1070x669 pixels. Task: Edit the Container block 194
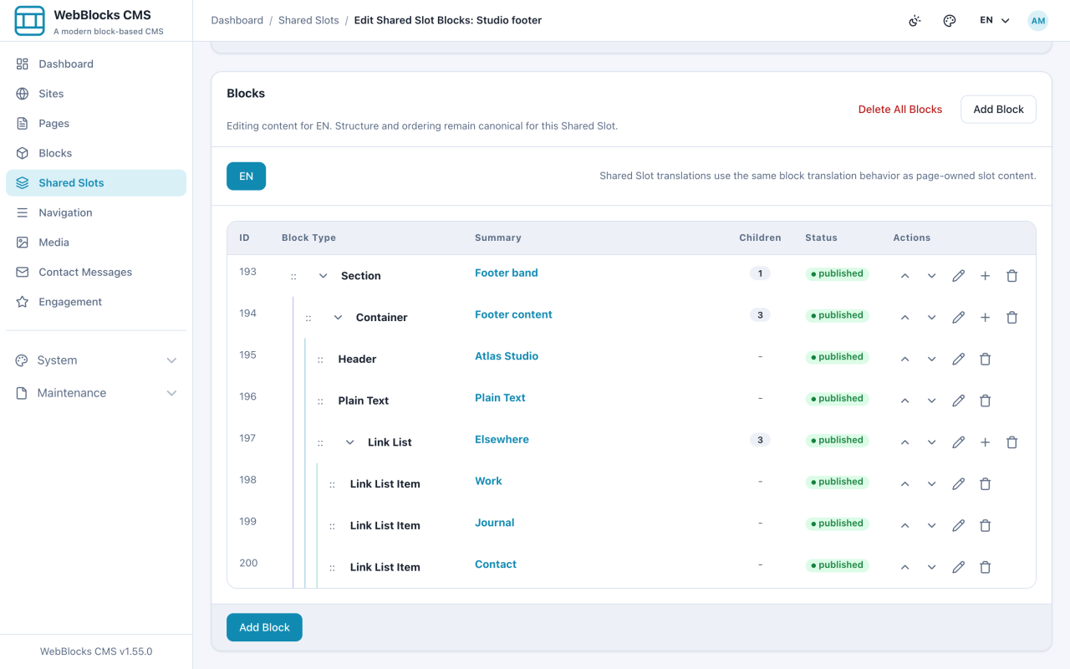[x=958, y=318]
